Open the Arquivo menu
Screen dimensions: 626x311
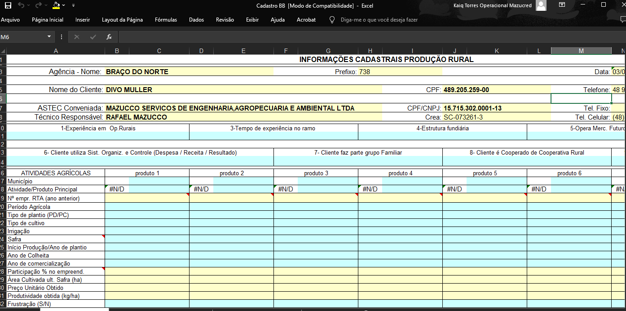click(10, 20)
